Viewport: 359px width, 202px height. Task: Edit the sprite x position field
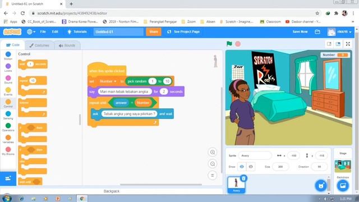point(293,155)
